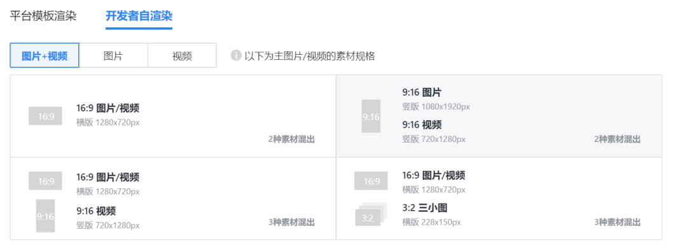Click the 9:16 thumbnail in the bottom-left card
This screenshot has height=250, width=687.
[45, 216]
